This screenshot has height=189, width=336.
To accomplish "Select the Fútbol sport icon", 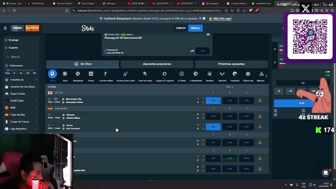I will tap(52, 74).
